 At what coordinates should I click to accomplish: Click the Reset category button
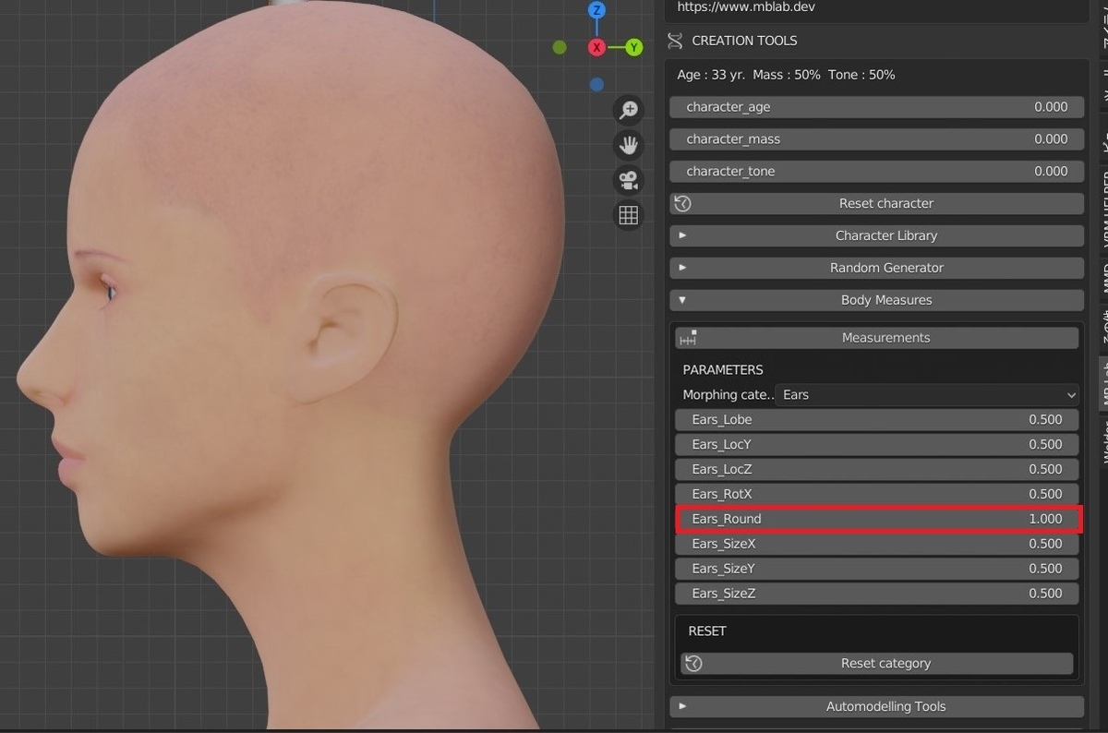[x=876, y=663]
